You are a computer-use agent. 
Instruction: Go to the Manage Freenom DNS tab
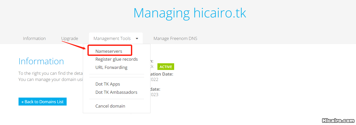tap(175, 39)
